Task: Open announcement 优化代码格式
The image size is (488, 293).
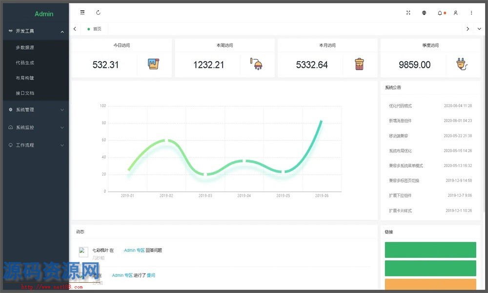Action: 400,106
